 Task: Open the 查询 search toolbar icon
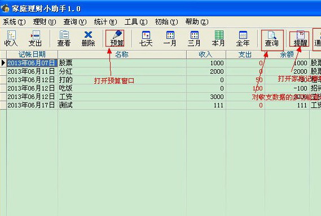click(272, 39)
